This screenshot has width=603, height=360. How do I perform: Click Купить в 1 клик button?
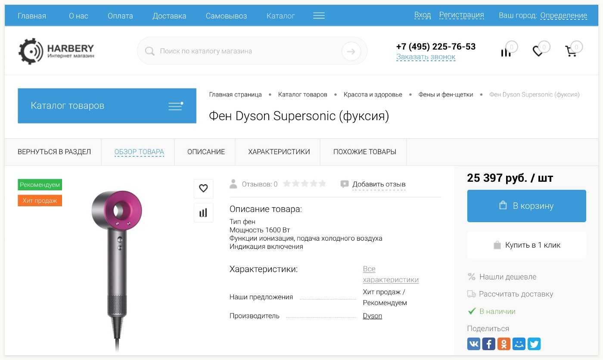526,245
